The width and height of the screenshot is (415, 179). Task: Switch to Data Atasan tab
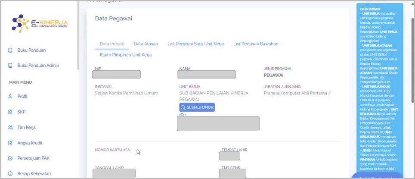click(146, 44)
